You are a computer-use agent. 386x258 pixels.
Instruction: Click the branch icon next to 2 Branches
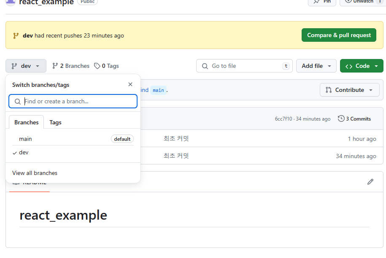point(55,66)
